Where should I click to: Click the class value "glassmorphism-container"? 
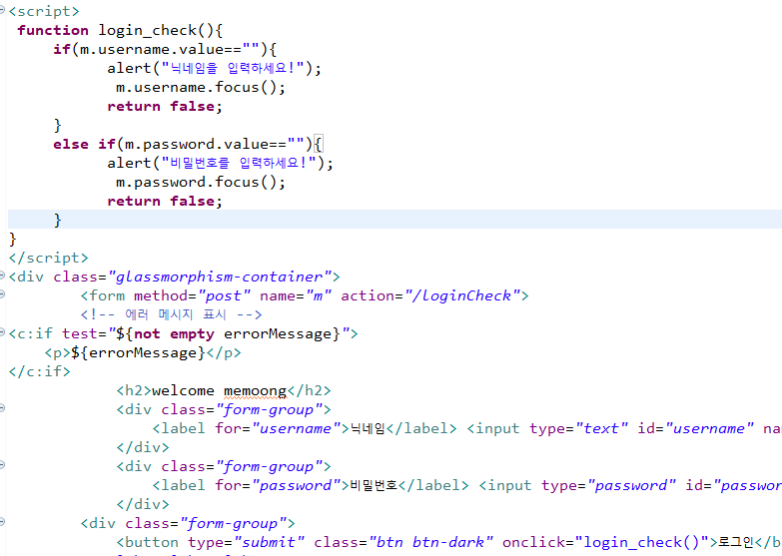tap(220, 277)
